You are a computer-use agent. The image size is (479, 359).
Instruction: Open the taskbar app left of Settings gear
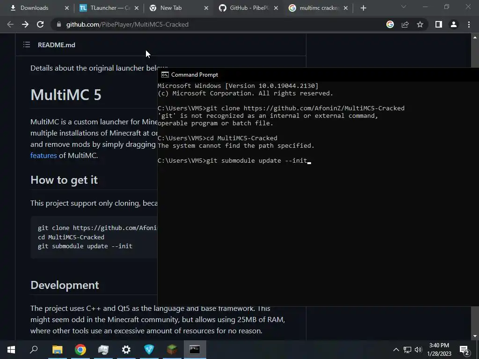[103, 350]
